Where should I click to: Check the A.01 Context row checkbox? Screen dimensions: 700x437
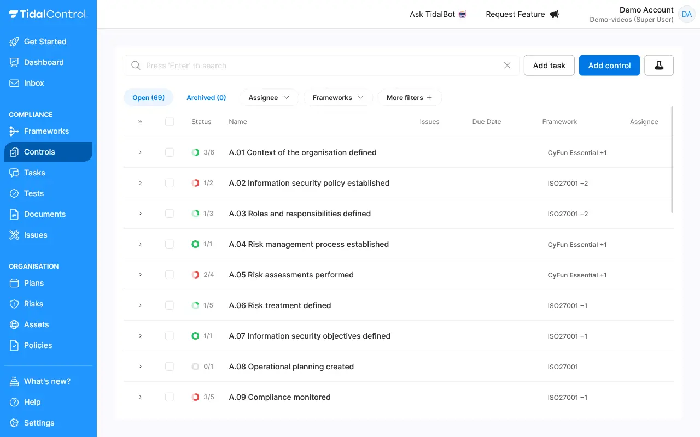coord(170,152)
